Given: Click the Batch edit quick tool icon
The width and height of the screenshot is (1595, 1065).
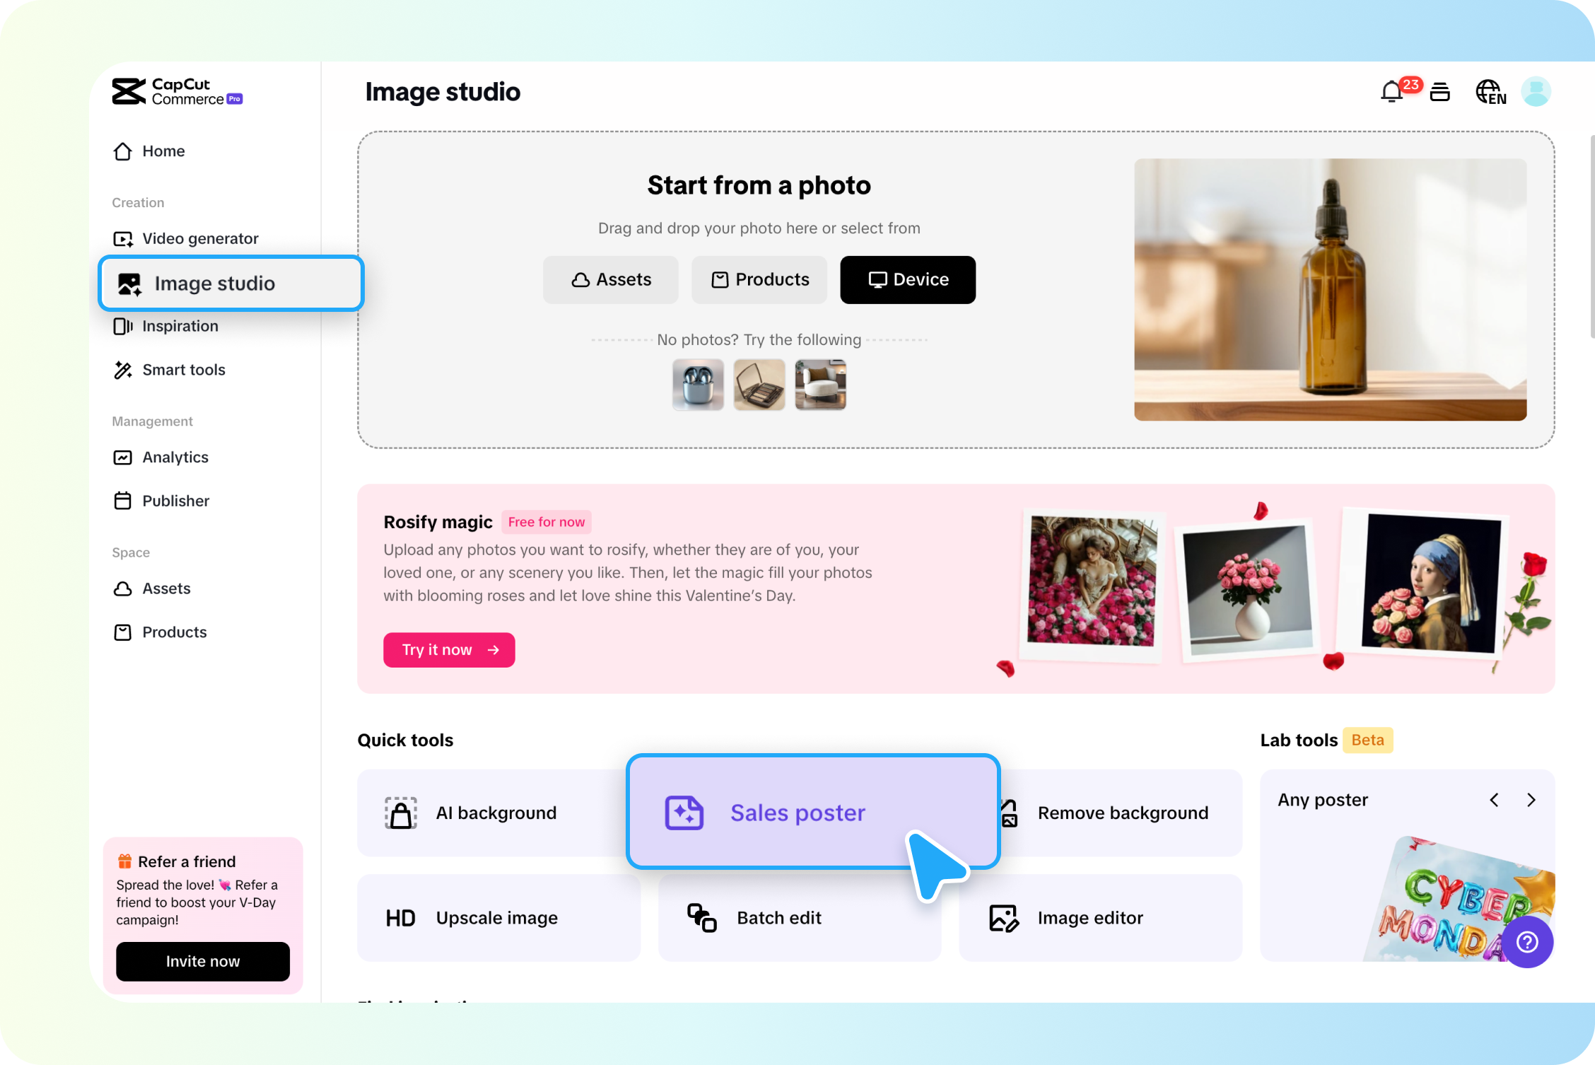Looking at the screenshot, I should coord(703,916).
